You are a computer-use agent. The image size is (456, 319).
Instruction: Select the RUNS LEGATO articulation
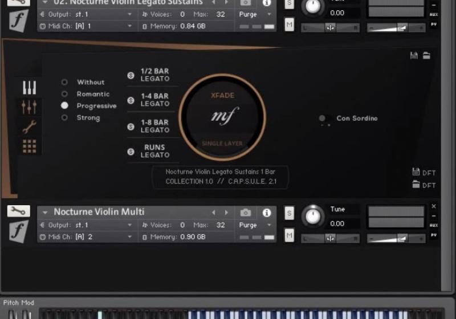154,151
